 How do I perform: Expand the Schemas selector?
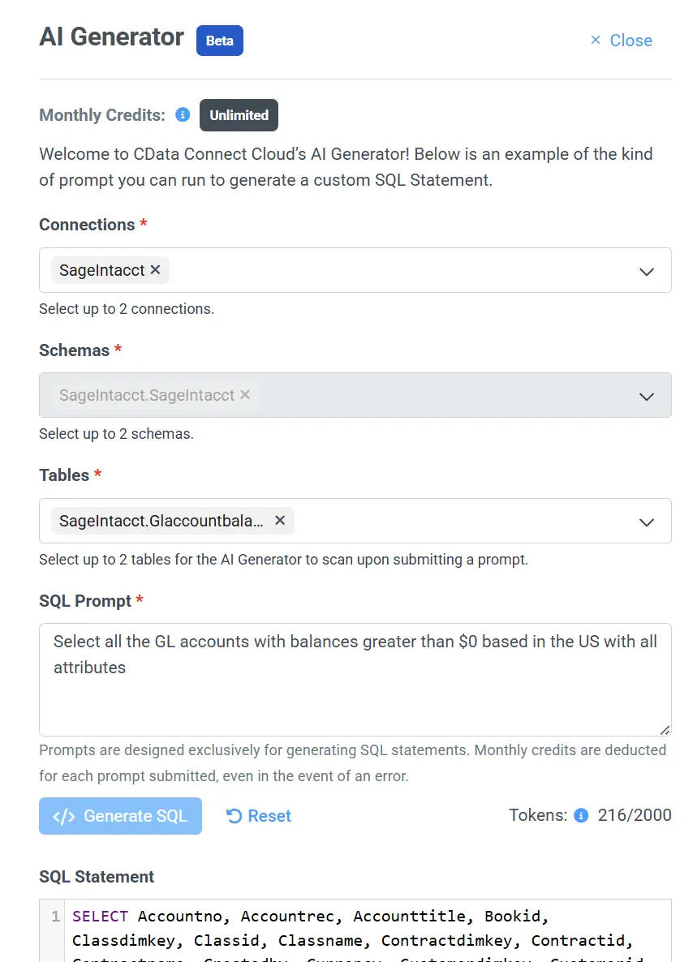pyautogui.click(x=647, y=396)
